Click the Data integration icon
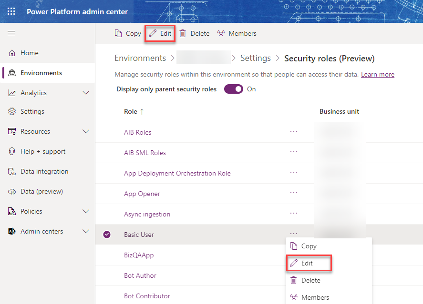This screenshot has width=423, height=304. (x=12, y=171)
